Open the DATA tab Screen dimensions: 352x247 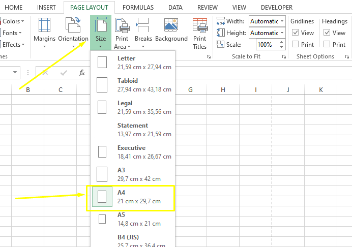point(175,8)
